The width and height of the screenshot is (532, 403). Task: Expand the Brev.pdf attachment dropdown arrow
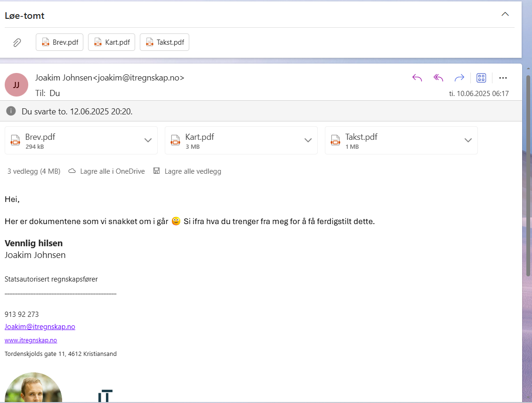click(x=148, y=140)
